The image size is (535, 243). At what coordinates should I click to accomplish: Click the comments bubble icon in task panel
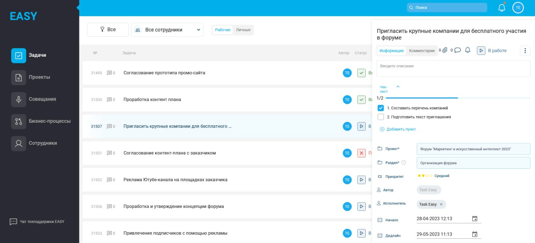457,50
